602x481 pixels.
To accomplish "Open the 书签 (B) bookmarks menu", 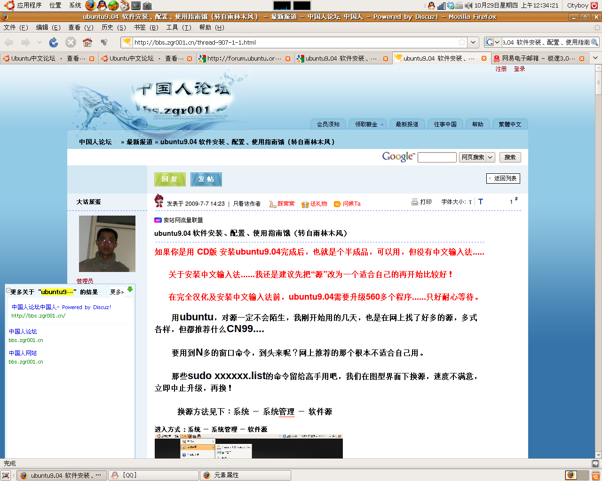I will (x=146, y=28).
